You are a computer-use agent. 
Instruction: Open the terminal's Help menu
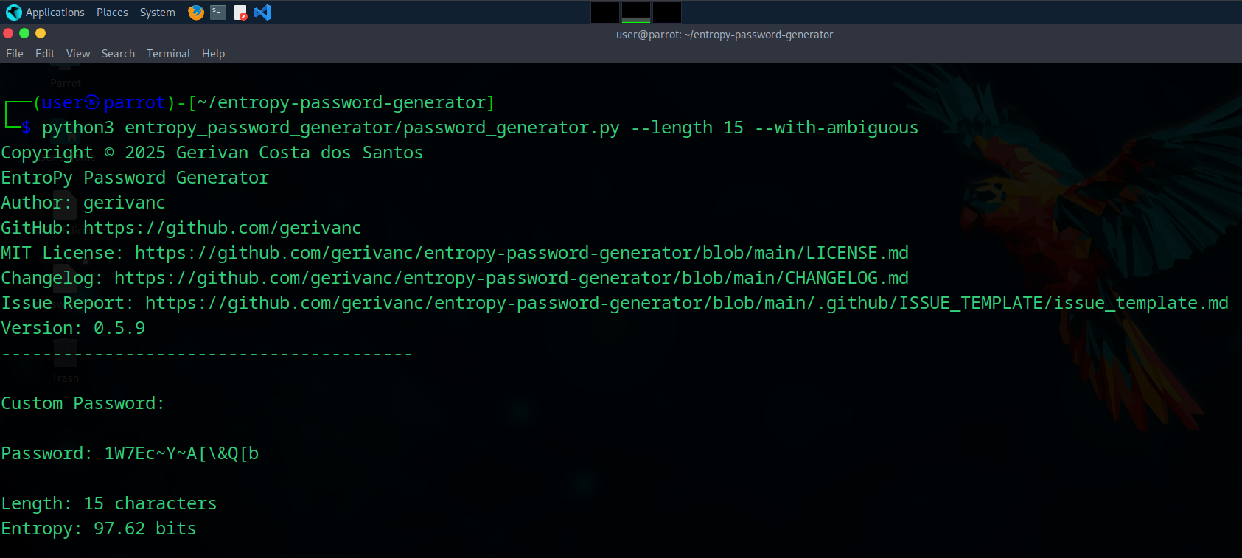pyautogui.click(x=213, y=53)
